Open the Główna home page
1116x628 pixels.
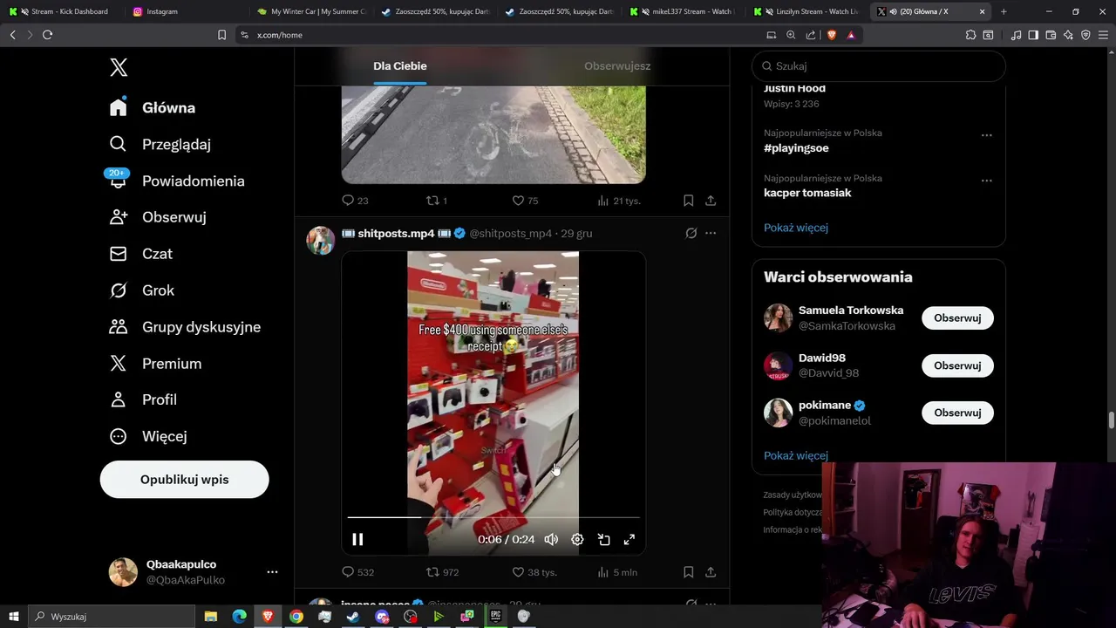tap(153, 107)
